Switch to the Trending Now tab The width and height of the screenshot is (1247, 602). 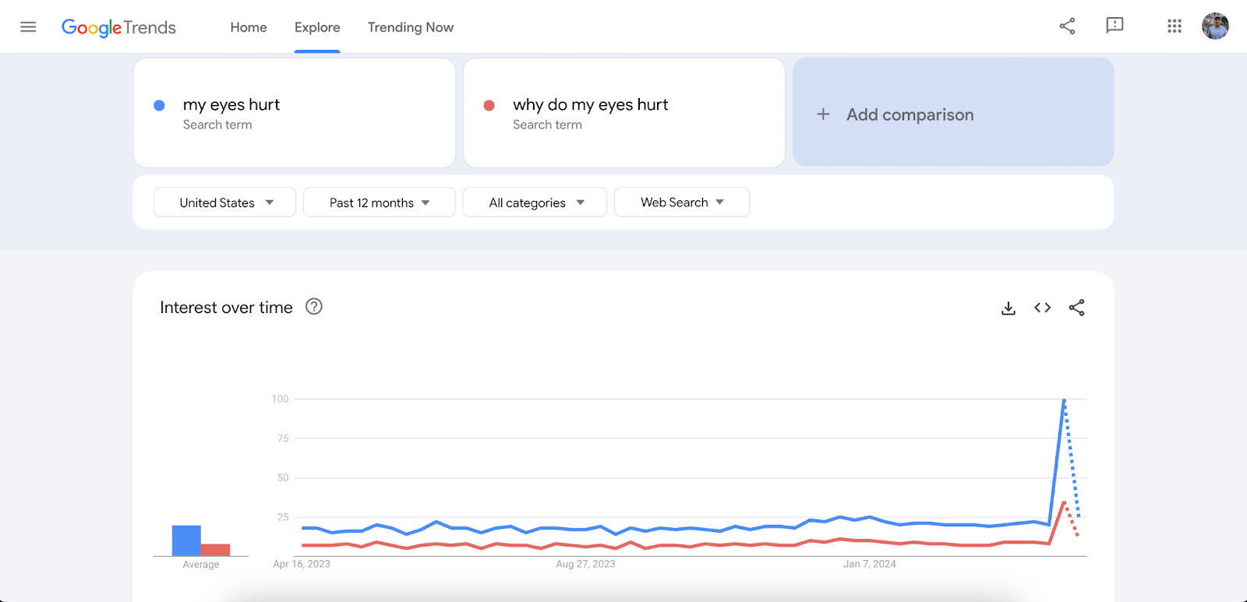point(410,27)
